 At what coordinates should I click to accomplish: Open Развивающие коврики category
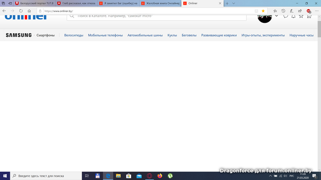(219, 35)
